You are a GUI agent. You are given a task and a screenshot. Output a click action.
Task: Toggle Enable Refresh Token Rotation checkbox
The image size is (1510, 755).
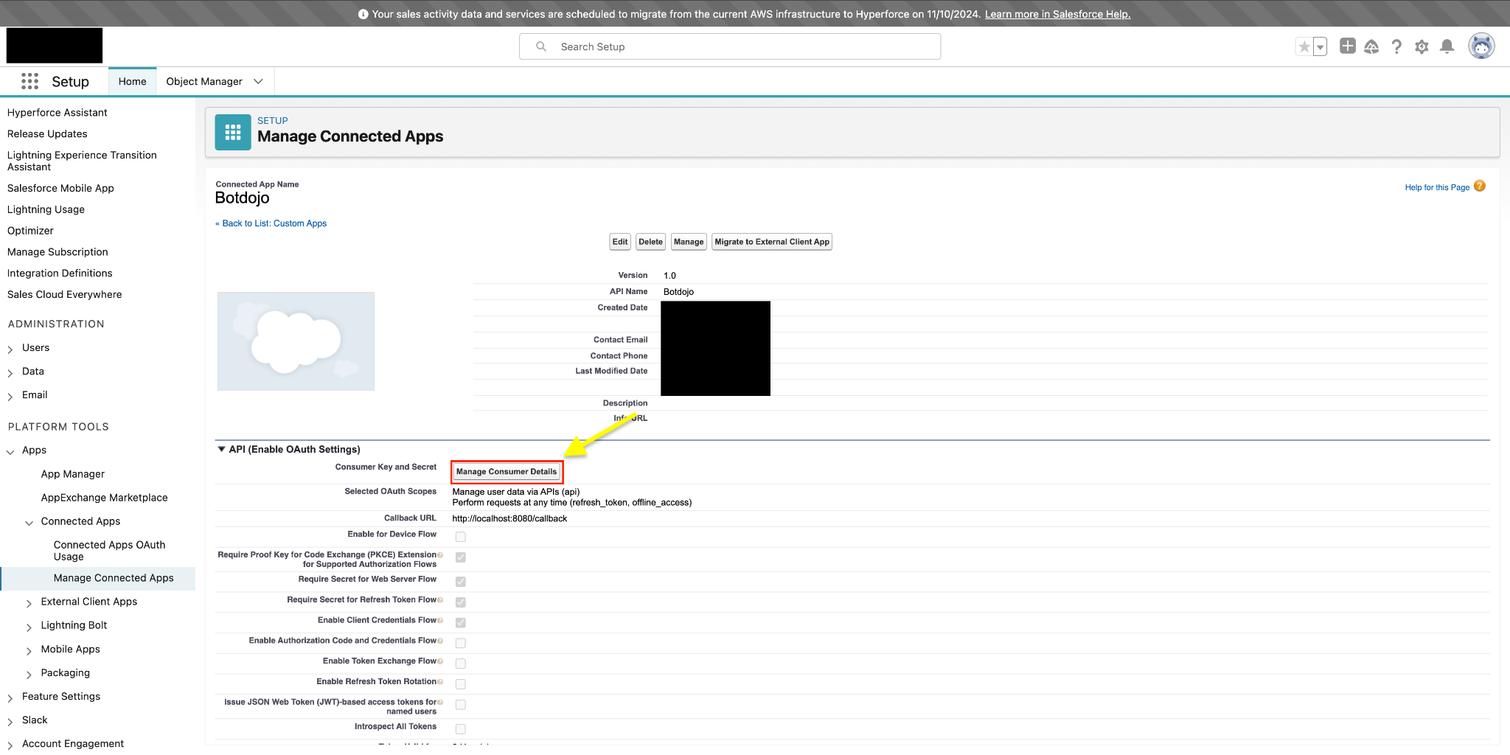461,684
